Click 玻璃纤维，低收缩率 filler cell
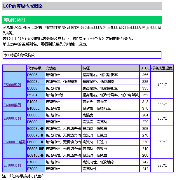Image resolution: width=176 pixels, height=180 pixels. 63,82
